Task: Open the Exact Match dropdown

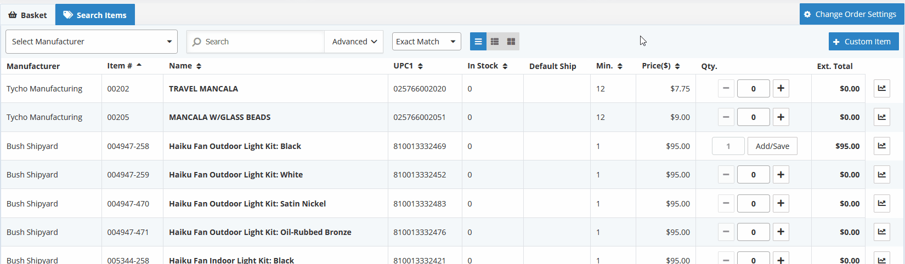Action: (427, 42)
